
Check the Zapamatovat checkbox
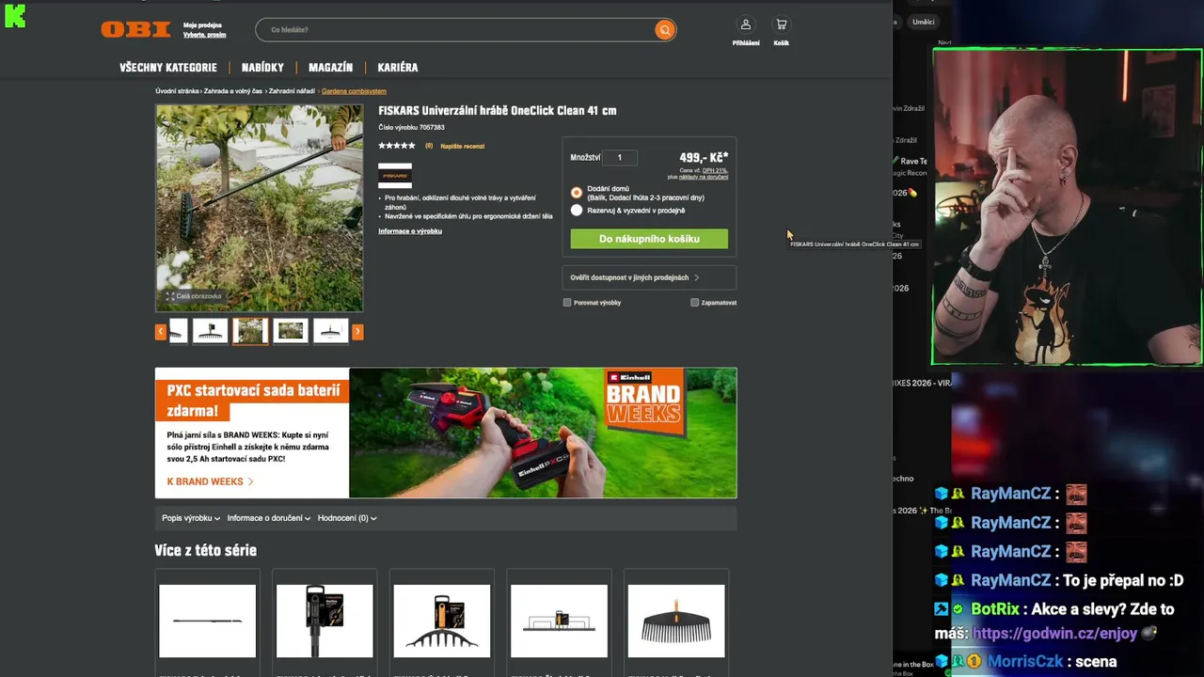pyautogui.click(x=695, y=303)
